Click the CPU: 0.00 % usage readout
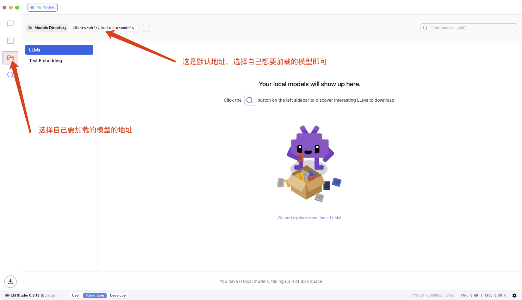Image resolution: width=522 pixels, height=300 pixels. tap(495, 296)
